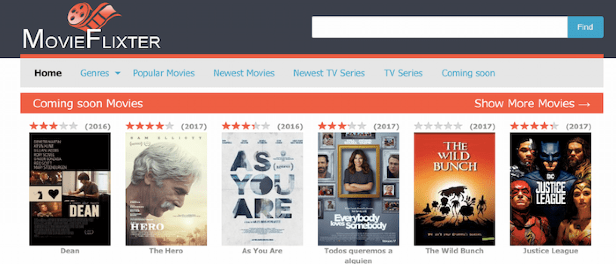Open the Everybody Loves Somebody poster
Image resolution: width=616 pixels, height=264 pixels.
click(x=358, y=189)
